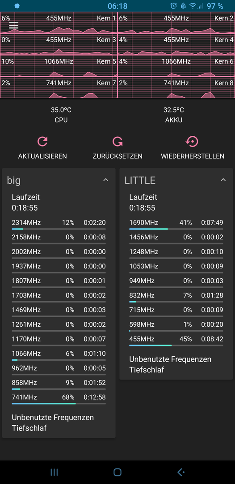Screen dimensions: 235x484
Task: Tap the alarm icon in status bar
Action: pos(173,6)
